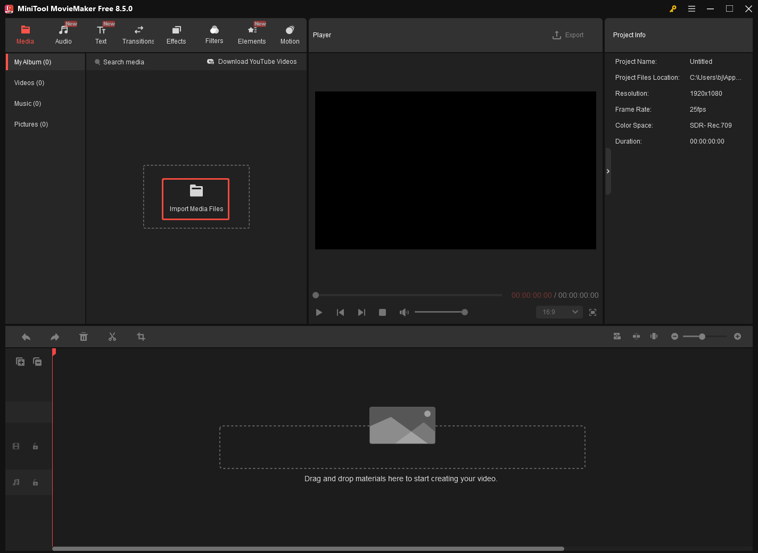Click the Split (scissors) tool
The width and height of the screenshot is (758, 553).
click(112, 337)
